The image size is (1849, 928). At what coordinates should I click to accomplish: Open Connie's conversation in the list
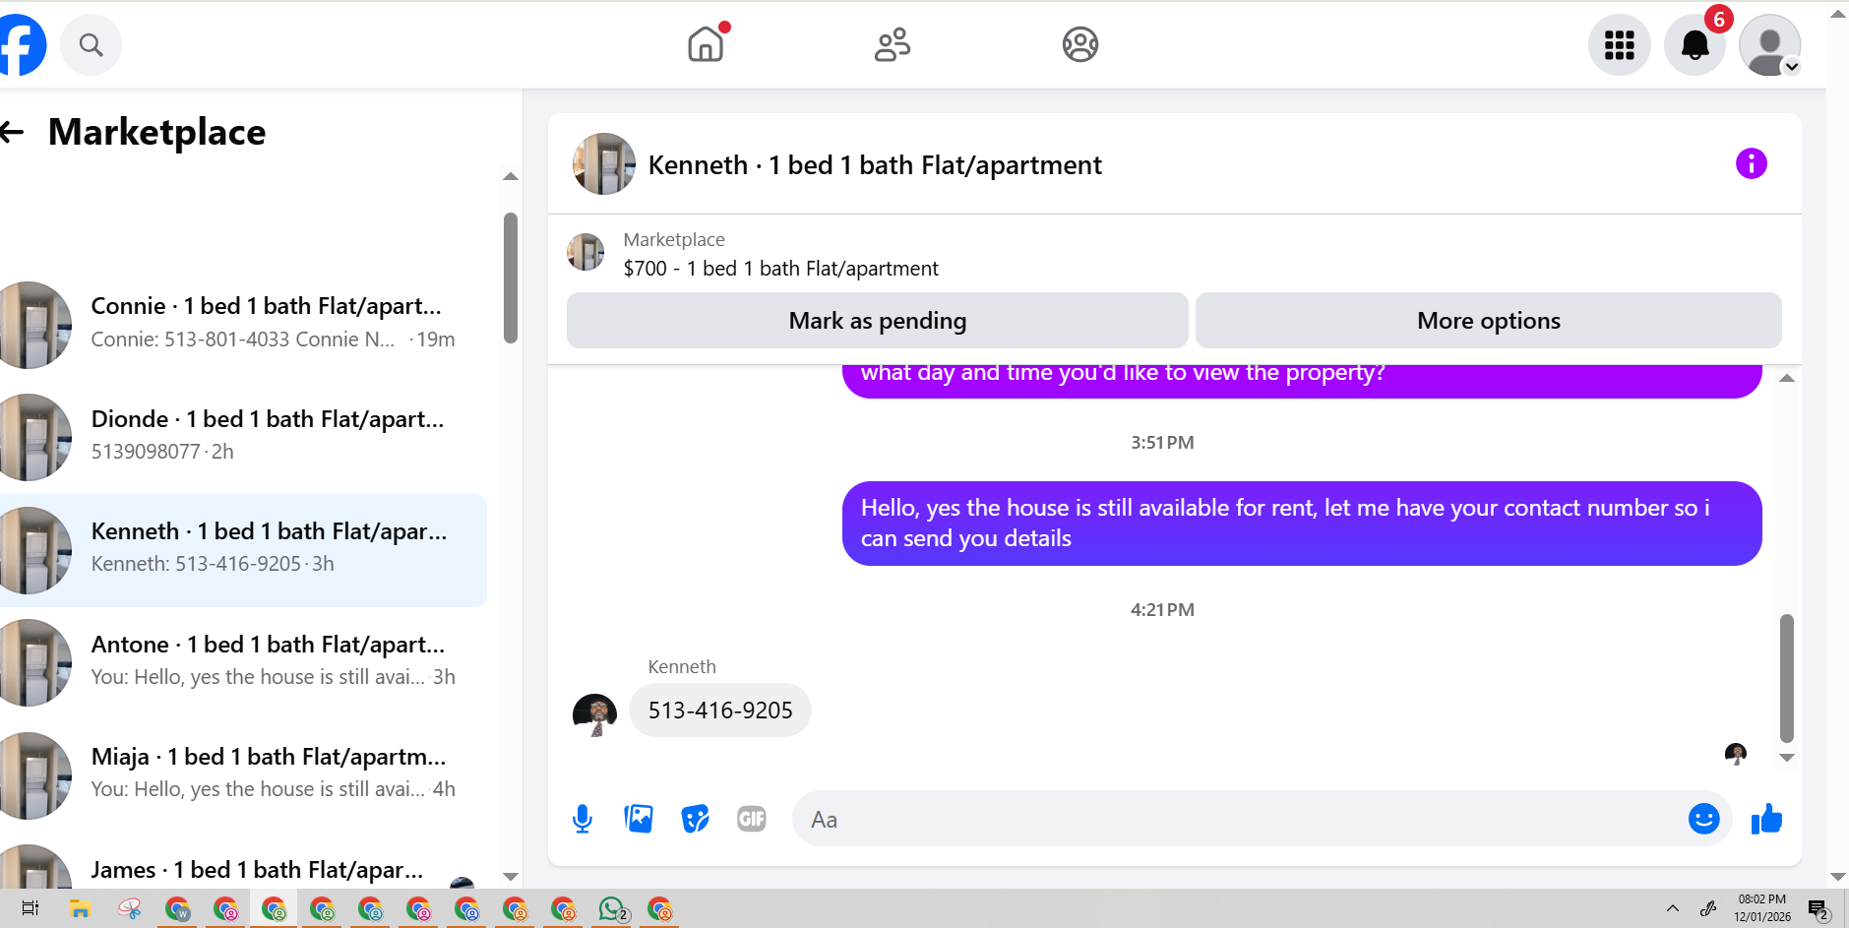243,325
